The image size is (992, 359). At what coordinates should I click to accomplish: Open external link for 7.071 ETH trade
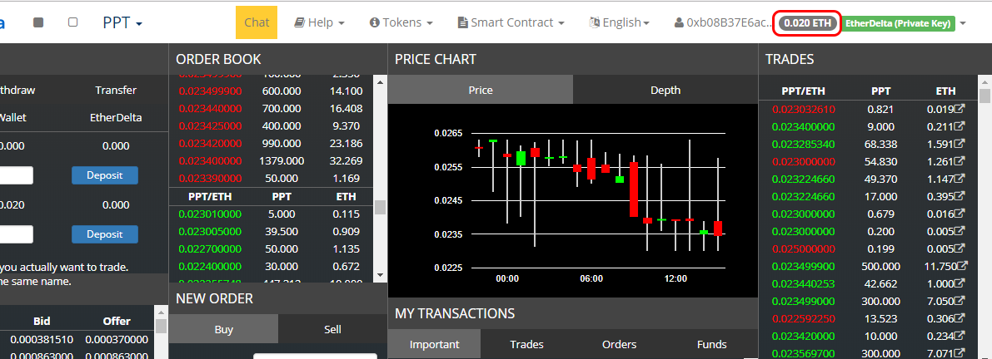pos(960,352)
